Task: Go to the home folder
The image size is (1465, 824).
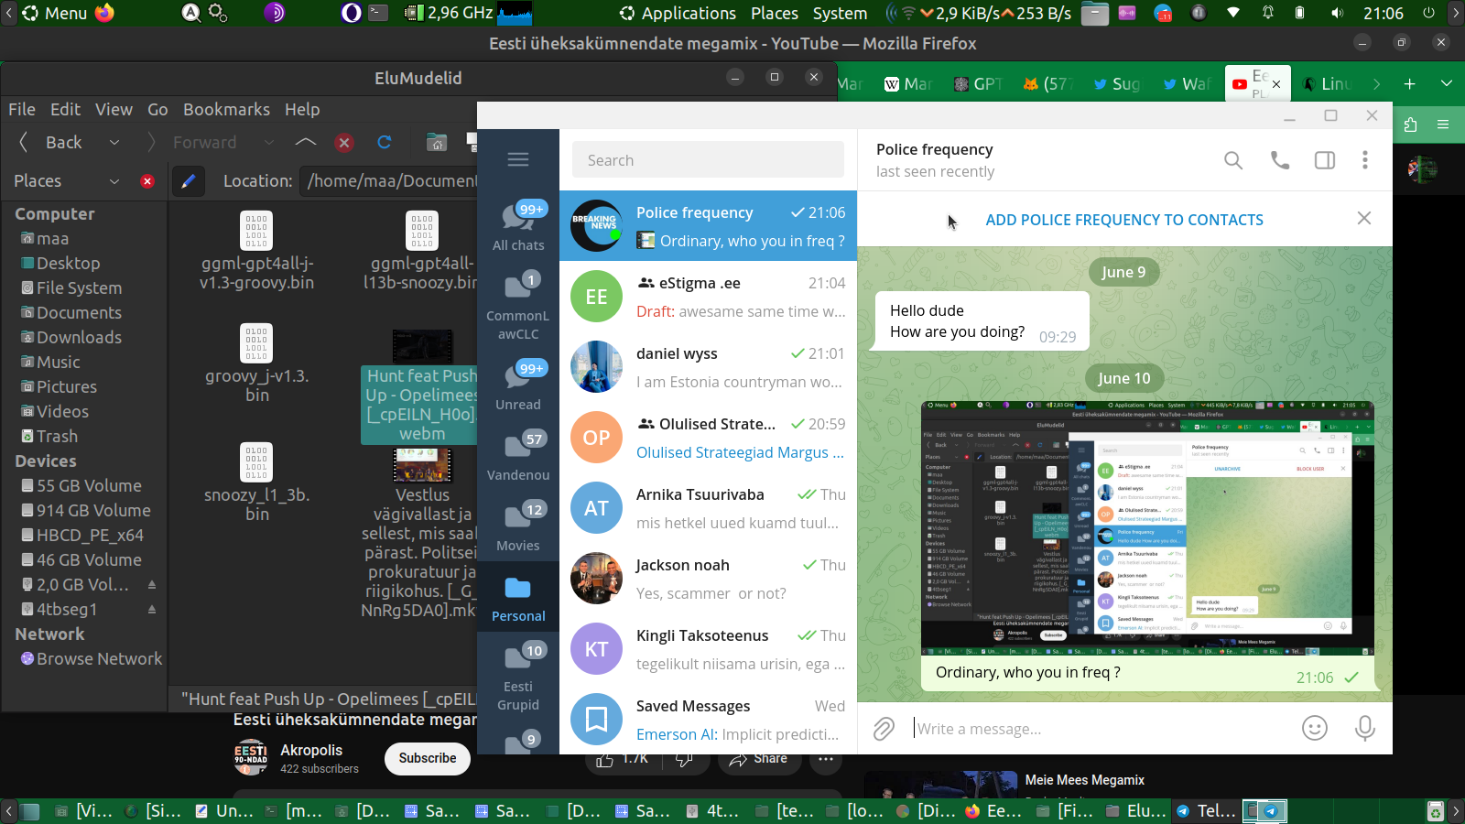Action: coord(437,142)
